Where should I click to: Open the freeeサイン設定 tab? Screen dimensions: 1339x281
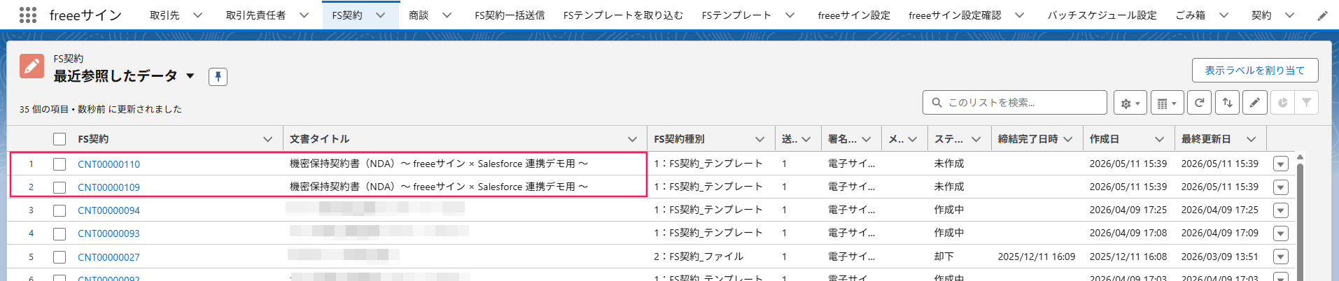point(854,15)
